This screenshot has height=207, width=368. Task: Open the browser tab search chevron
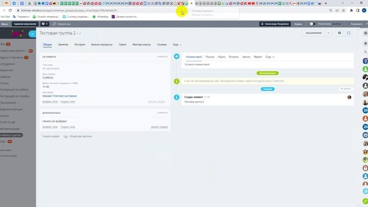pyautogui.click(x=343, y=3)
